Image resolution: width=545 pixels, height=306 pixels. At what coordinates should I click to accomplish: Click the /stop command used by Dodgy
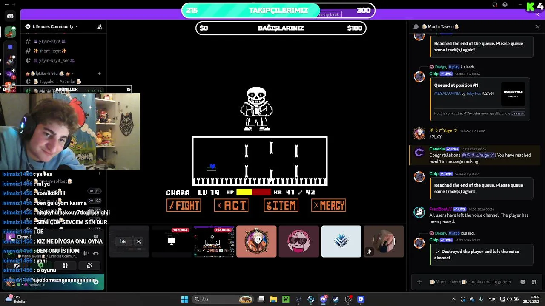click(x=455, y=233)
